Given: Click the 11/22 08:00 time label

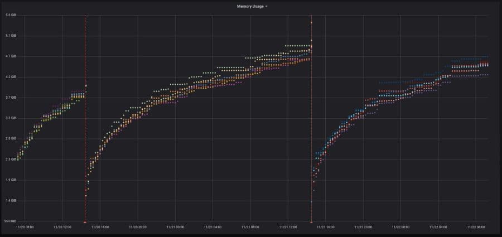Looking at the screenshot, I should pyautogui.click(x=476, y=227).
